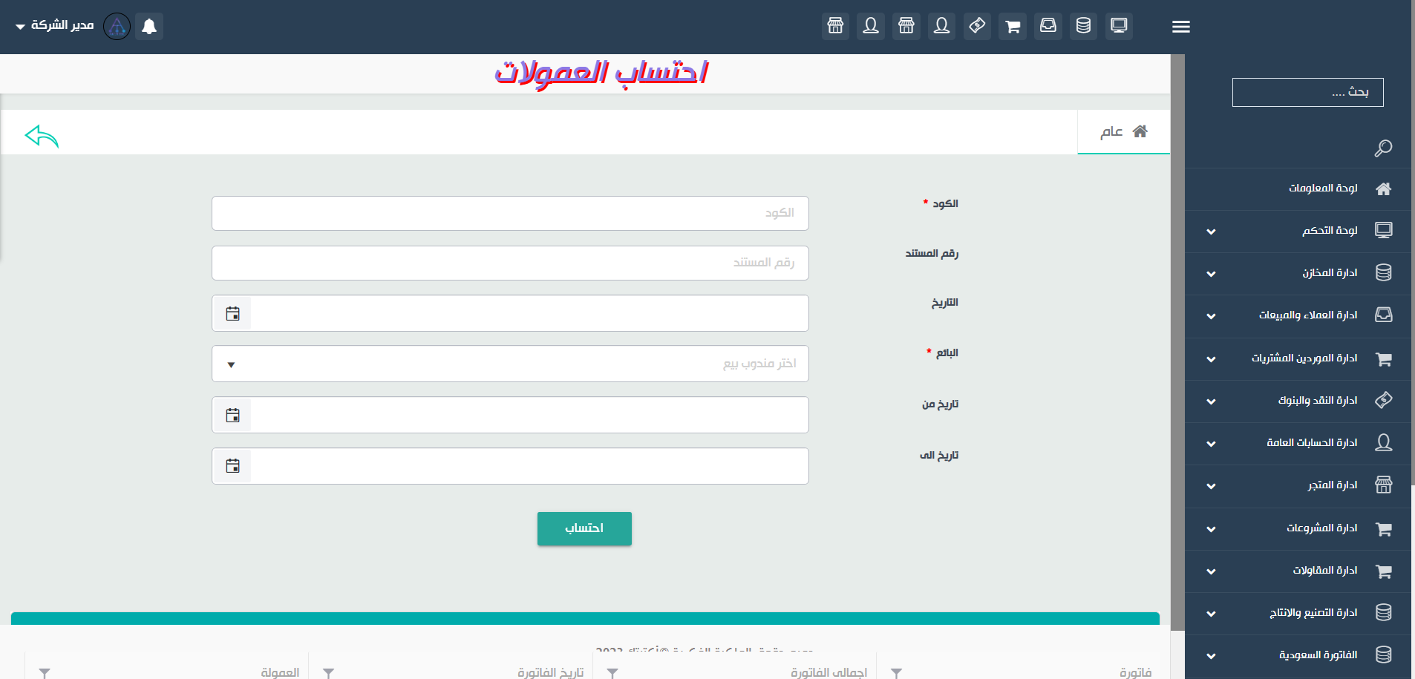
Task: Click the home icon beside لوحة المعلومات
Action: 1383,188
